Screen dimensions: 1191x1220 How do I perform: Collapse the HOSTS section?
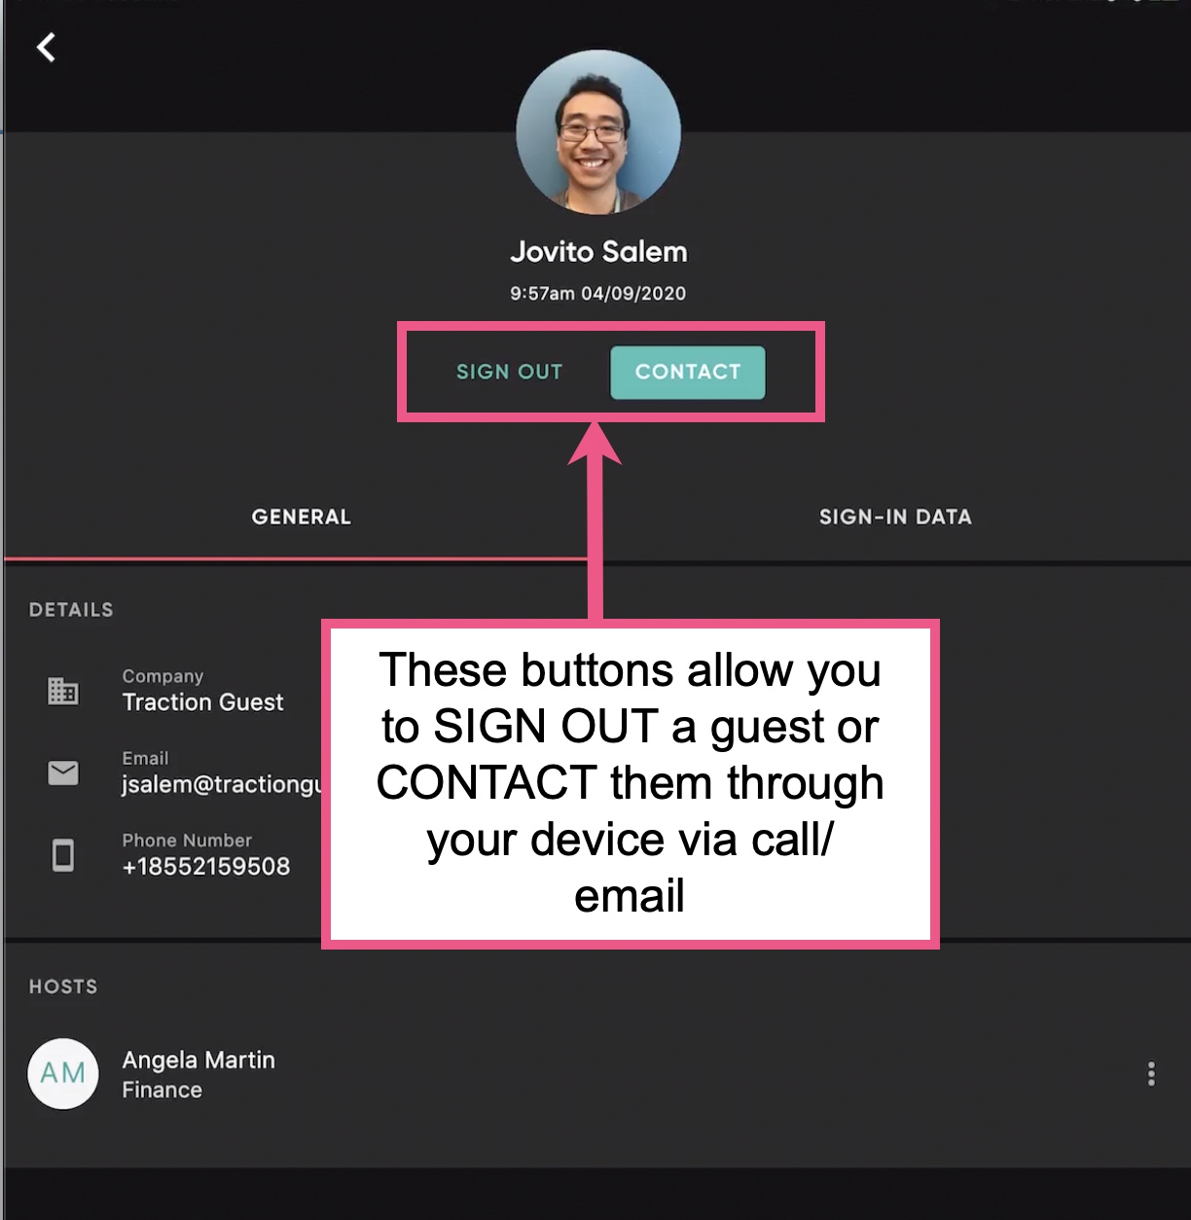[x=61, y=987]
